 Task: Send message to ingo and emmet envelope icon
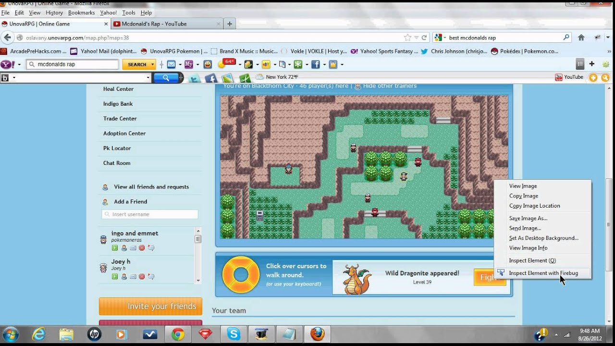(133, 248)
